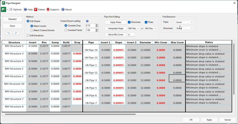Open the Pipes part behavior dropdown
238x124 pixels.
pos(184,22)
